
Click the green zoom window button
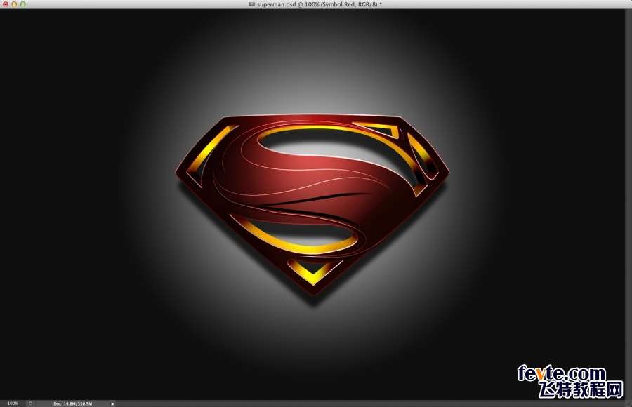(x=23, y=4)
